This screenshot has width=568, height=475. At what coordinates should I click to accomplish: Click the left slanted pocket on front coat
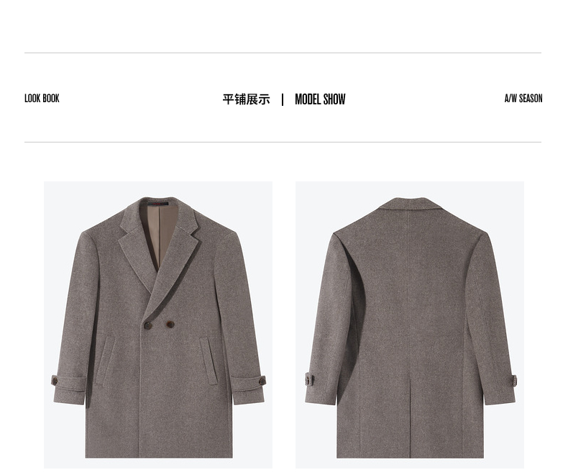(x=106, y=361)
